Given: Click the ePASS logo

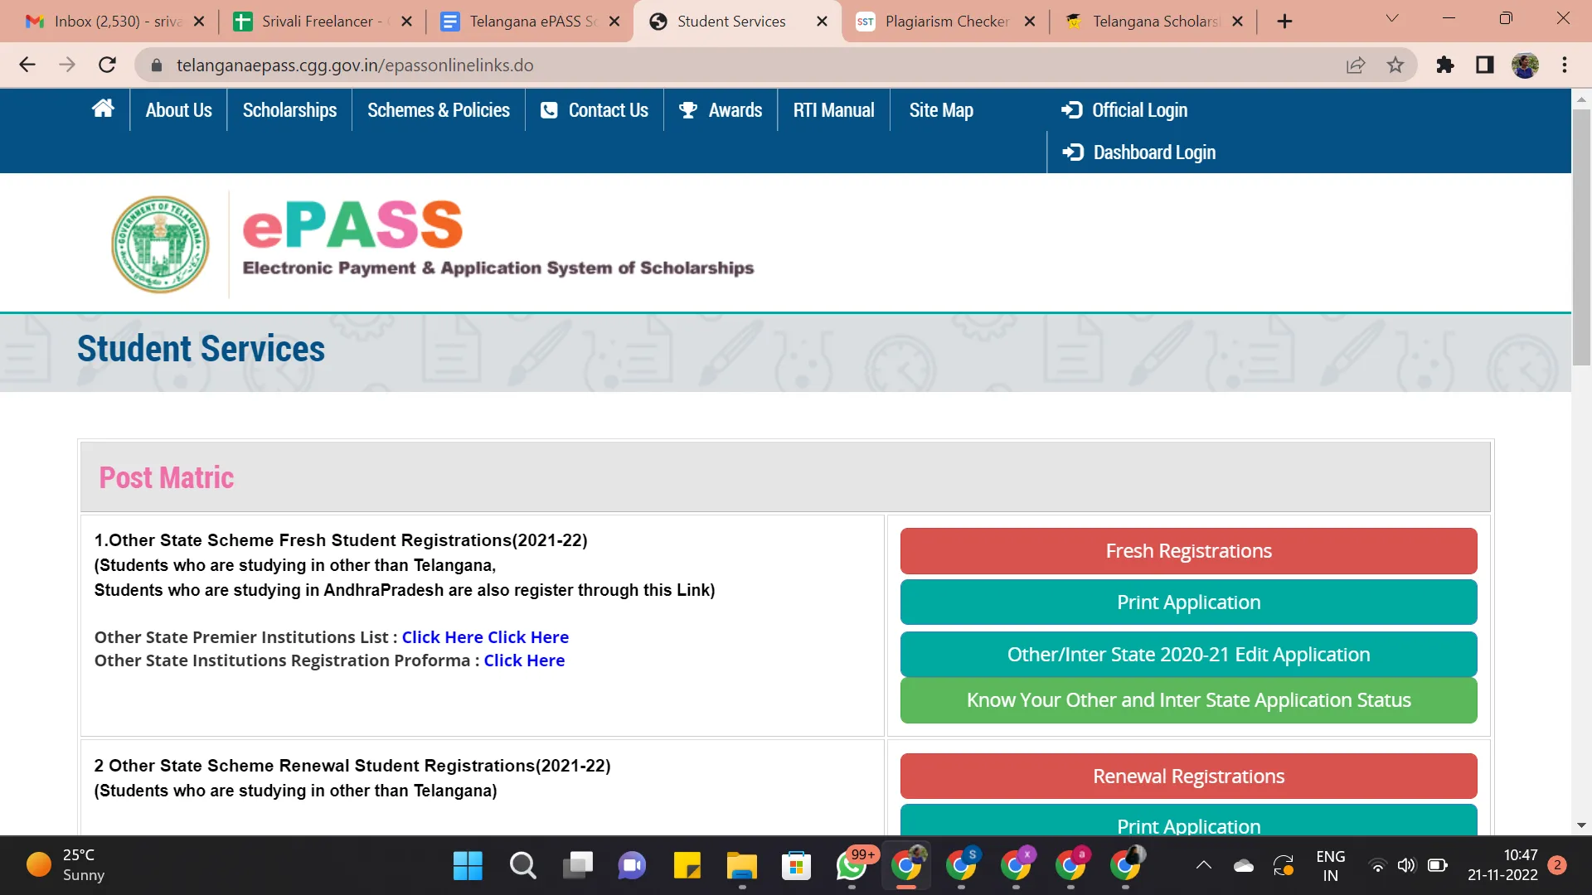Looking at the screenshot, I should (x=352, y=225).
